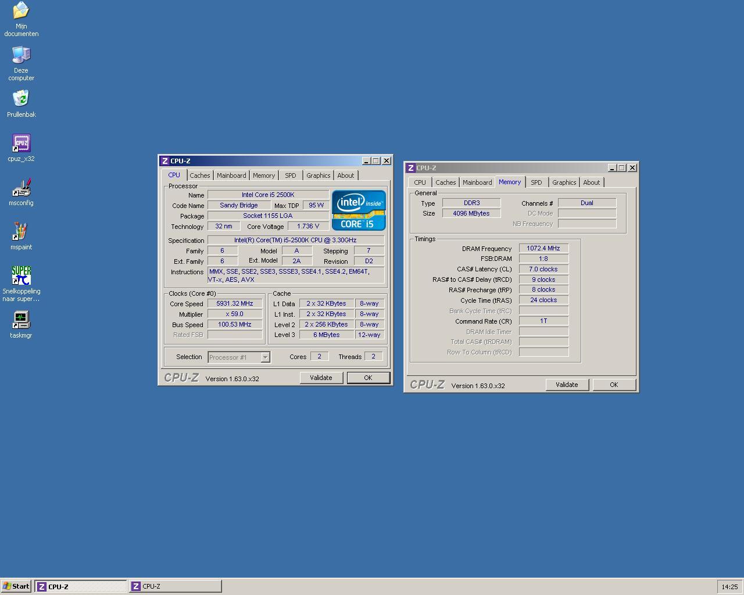Click OK button in CPU window
744x595 pixels.
coord(368,378)
